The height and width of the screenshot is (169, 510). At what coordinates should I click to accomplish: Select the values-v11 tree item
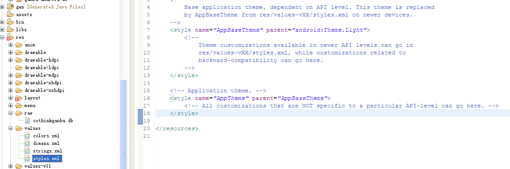click(38, 166)
